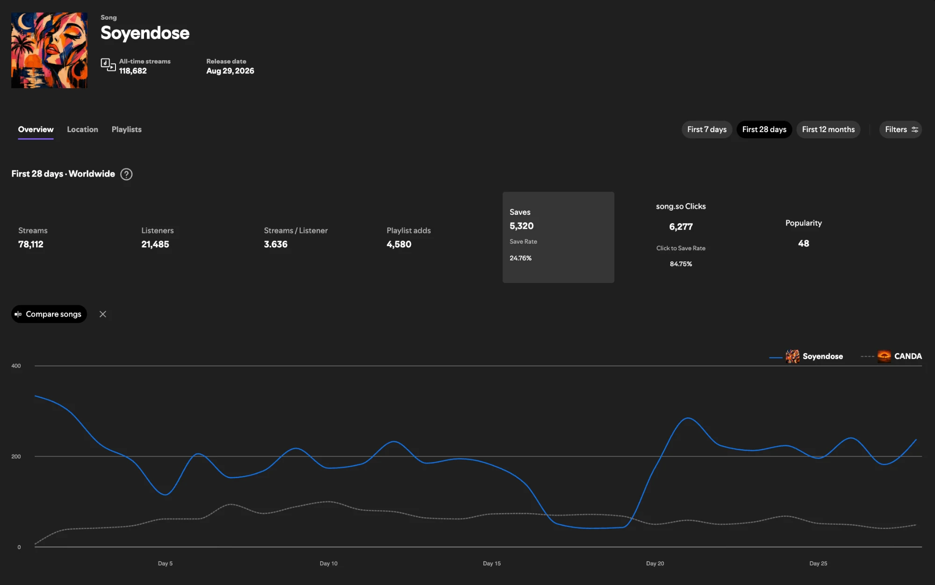Viewport: 935px width, 585px height.
Task: Select First 12 months range
Action: 828,129
